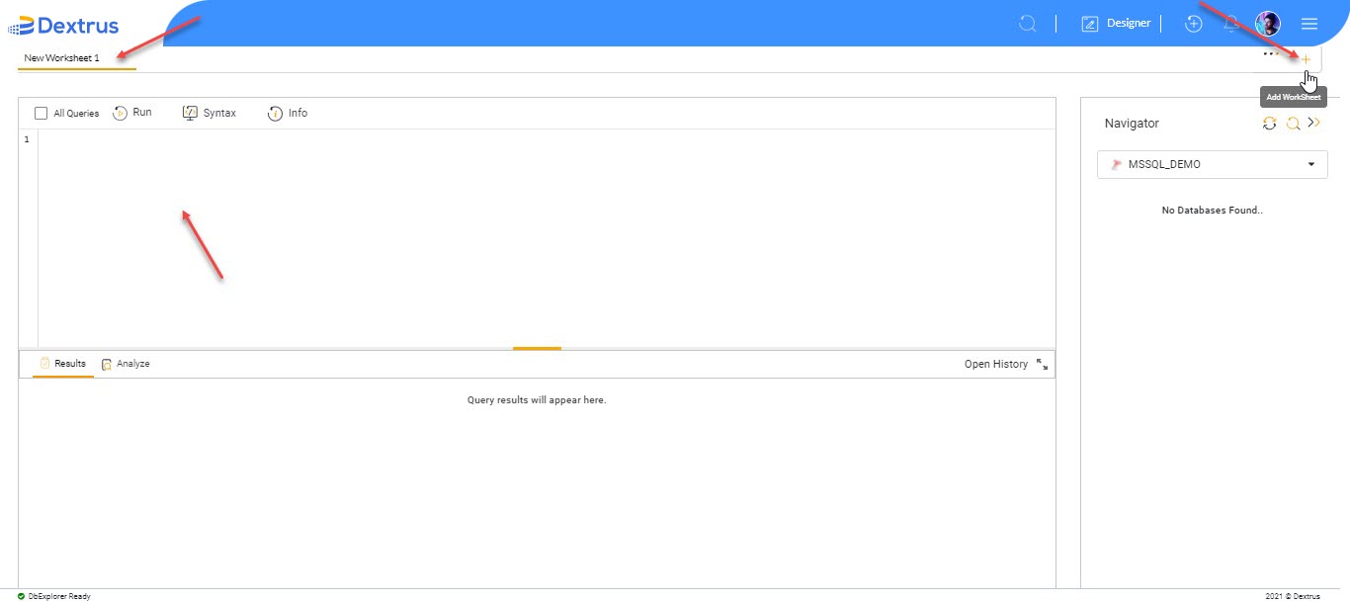Screen dimensions: 1350x602
Task: Click the Navigator panel title
Action: pyautogui.click(x=1132, y=124)
